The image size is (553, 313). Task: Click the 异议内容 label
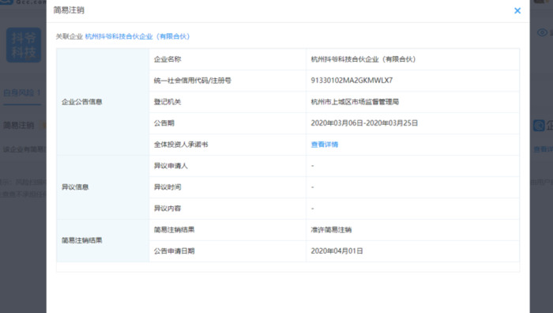(x=167, y=208)
